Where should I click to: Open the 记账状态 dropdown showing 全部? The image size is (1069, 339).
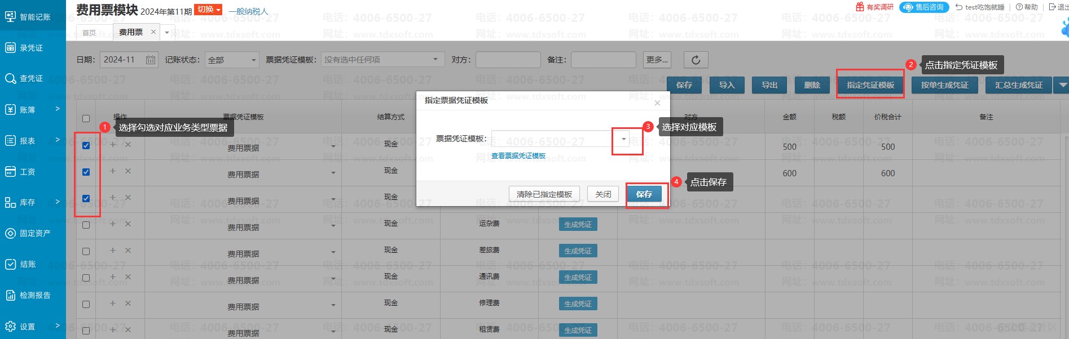coord(232,60)
